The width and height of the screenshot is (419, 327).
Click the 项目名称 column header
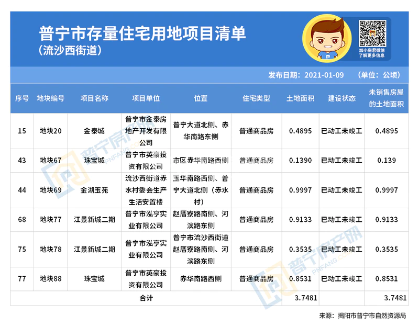tap(94, 98)
